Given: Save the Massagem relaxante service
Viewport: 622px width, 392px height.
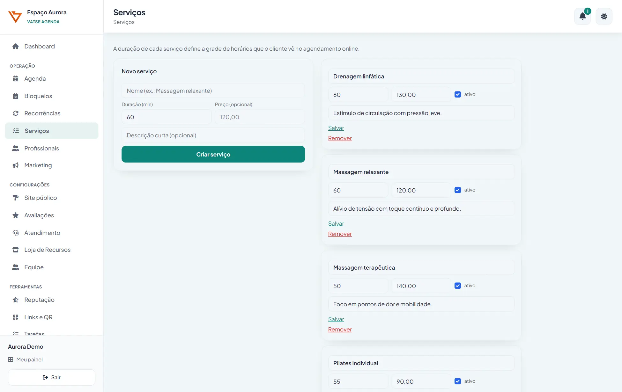Looking at the screenshot, I should pyautogui.click(x=336, y=224).
